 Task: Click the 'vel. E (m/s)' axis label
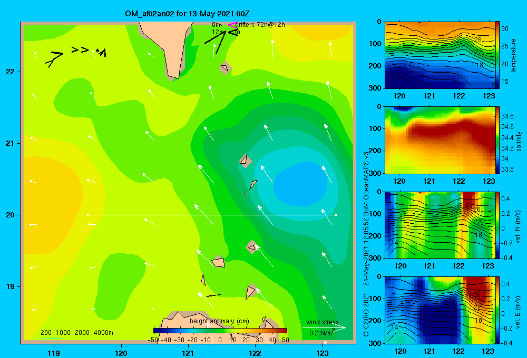[518, 312]
